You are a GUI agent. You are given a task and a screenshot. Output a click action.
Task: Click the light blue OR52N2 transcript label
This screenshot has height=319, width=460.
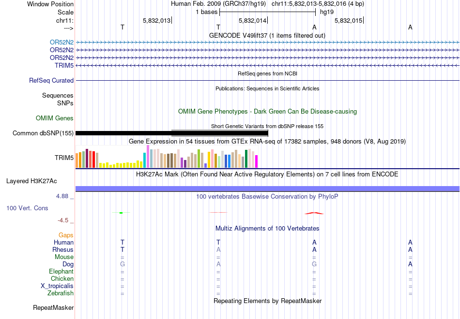click(x=61, y=42)
